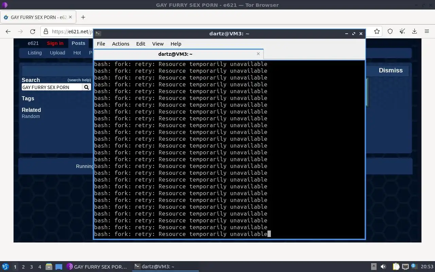Screen dimensions: 435x272
Task: Click the Tor Browser icon in title bar
Action: pyautogui.click(x=4, y=5)
